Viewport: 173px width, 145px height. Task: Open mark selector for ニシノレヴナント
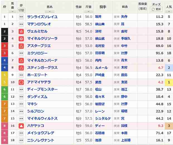point(21,140)
